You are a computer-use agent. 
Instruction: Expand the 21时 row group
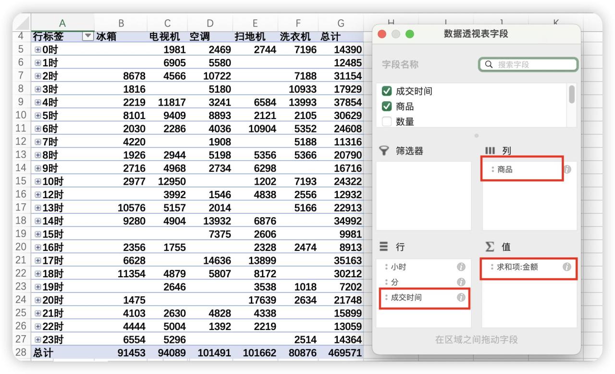pos(37,314)
